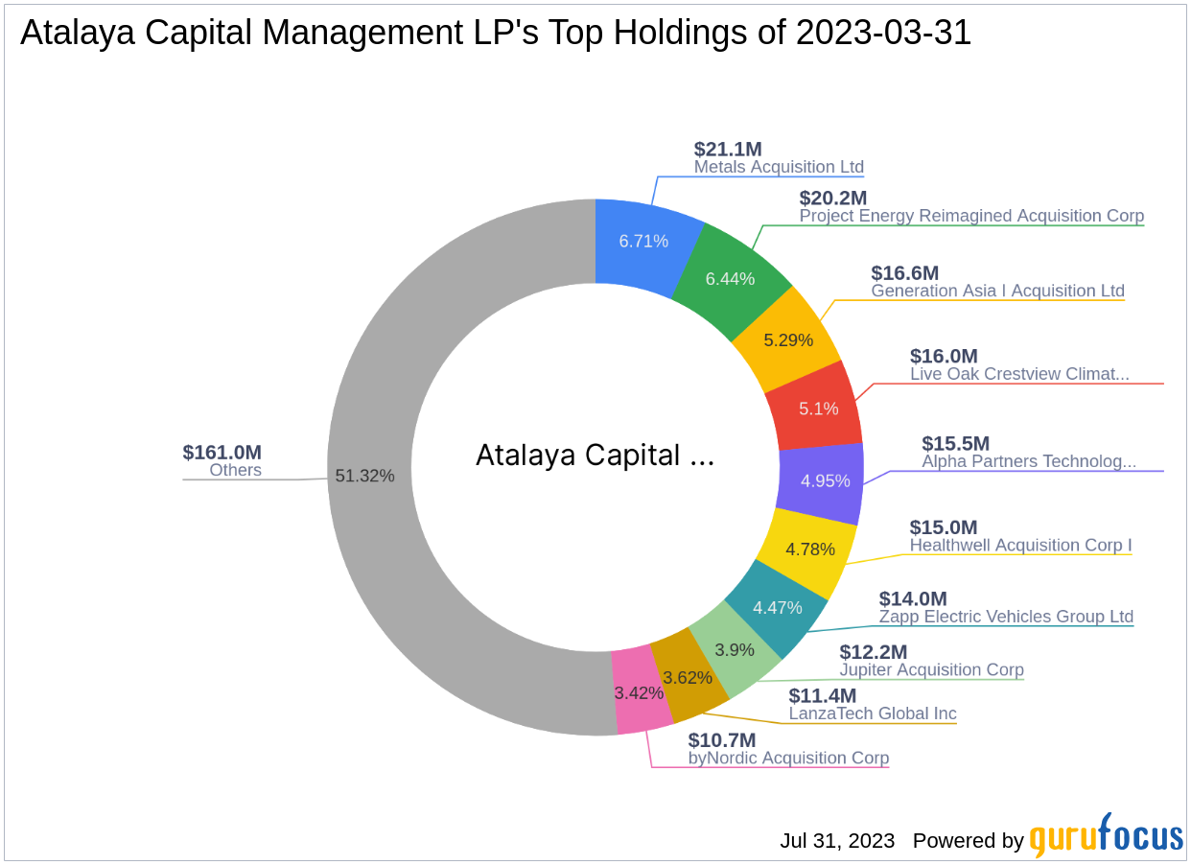Expand the truncated Atalaya Capital center label

595,456
